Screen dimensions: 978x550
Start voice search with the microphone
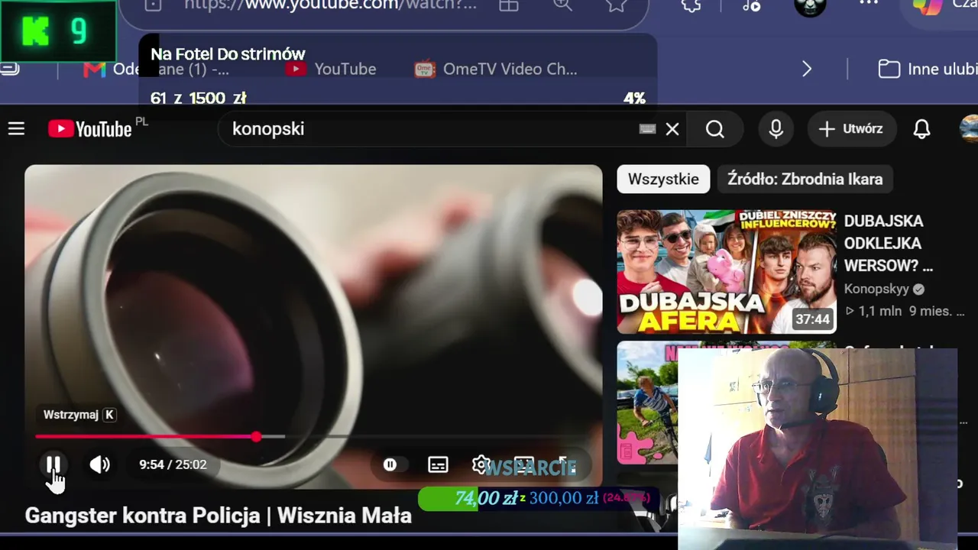[x=776, y=129]
